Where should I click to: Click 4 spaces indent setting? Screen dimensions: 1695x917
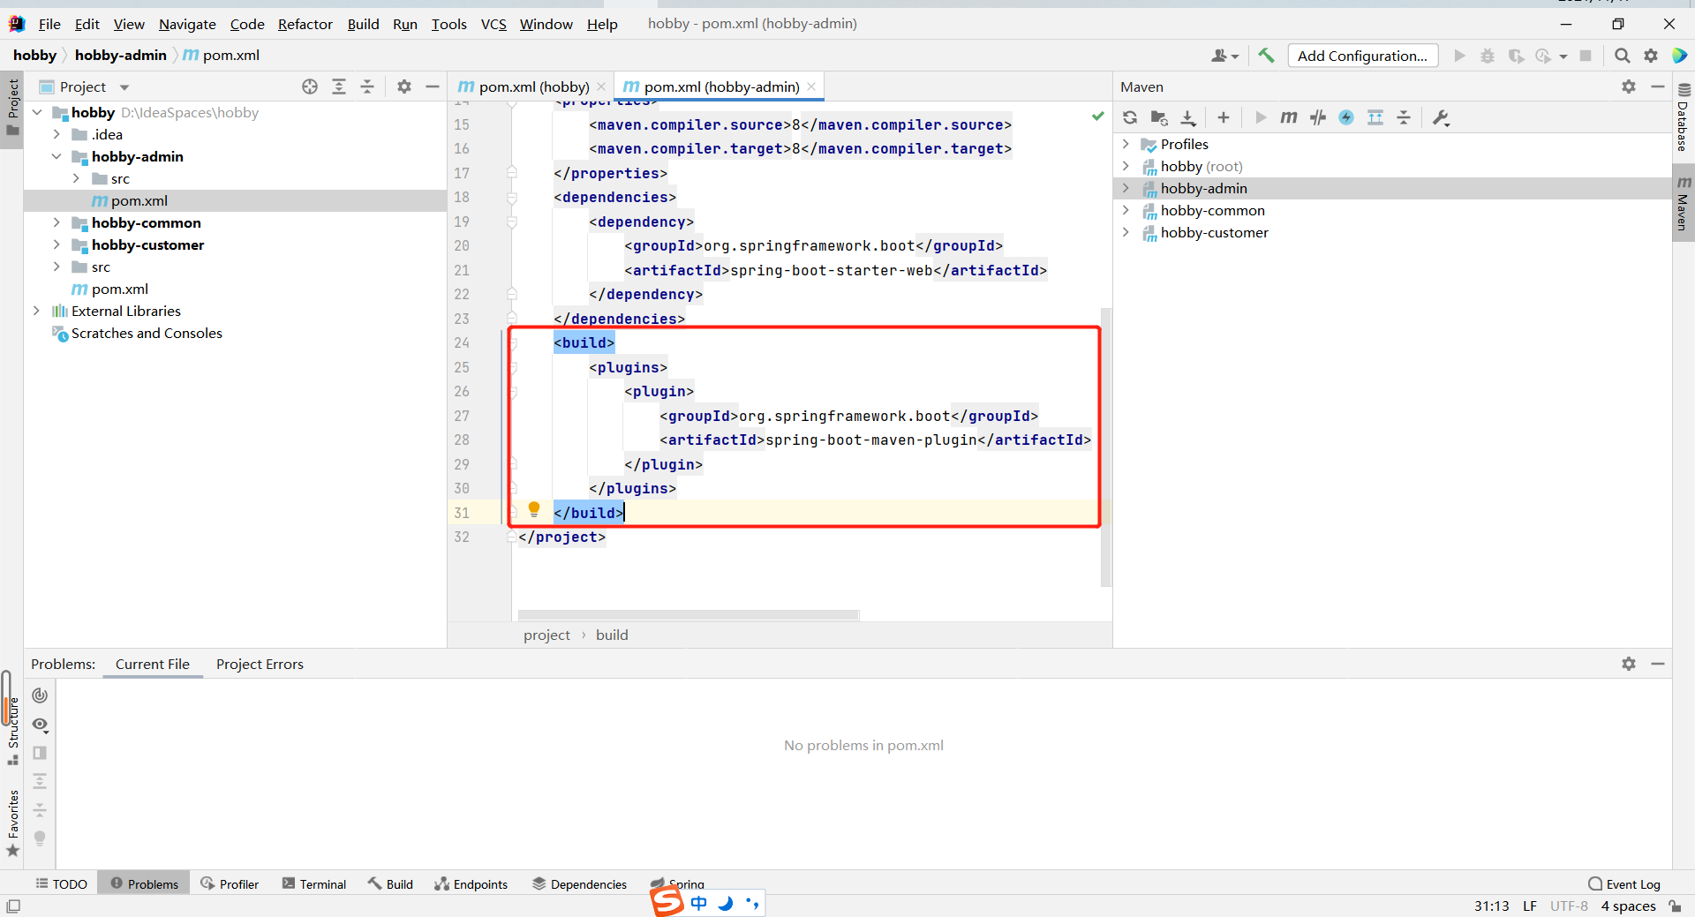[1628, 906]
